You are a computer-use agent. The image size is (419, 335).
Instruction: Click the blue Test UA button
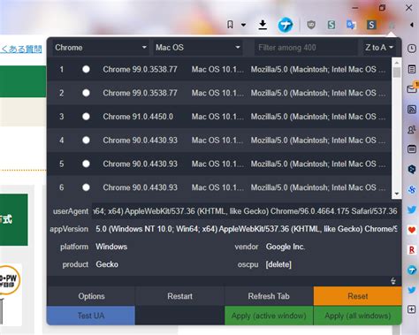point(91,316)
